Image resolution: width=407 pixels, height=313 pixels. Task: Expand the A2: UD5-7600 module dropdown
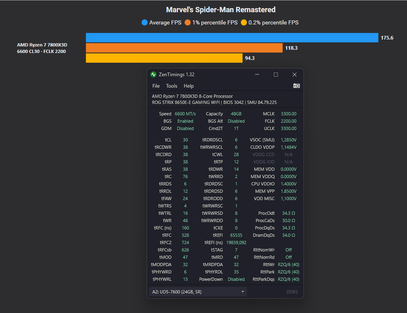198,292
